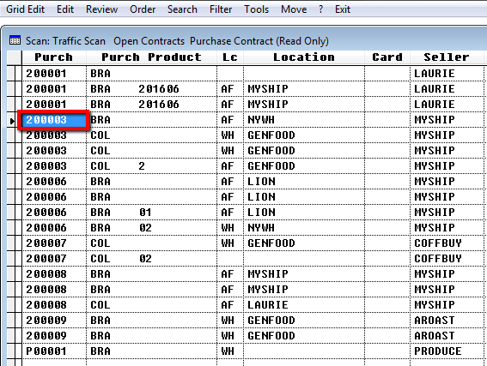The height and width of the screenshot is (366, 487).
Task: Select highlighted cell 200003 in BRA NYWH row
Action: pos(54,120)
